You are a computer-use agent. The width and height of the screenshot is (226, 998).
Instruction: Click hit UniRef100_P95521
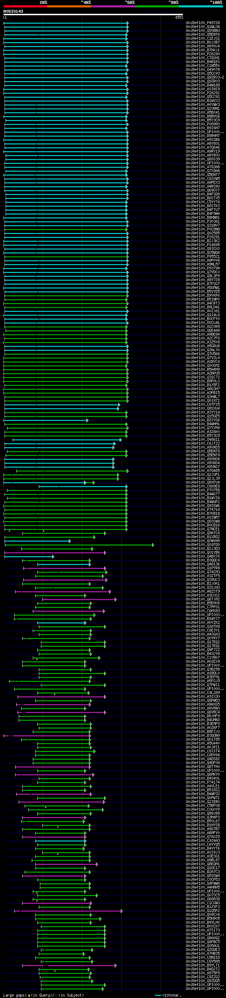click(x=203, y=256)
